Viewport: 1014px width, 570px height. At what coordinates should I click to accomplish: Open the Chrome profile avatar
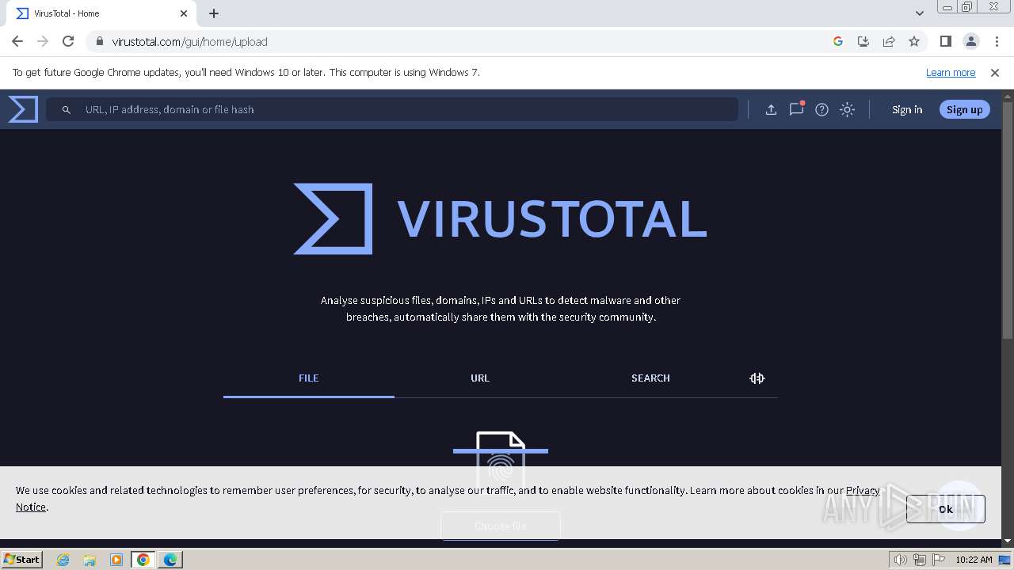click(971, 41)
